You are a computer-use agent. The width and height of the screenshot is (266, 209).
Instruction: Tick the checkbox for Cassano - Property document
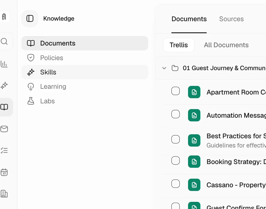[175, 184]
